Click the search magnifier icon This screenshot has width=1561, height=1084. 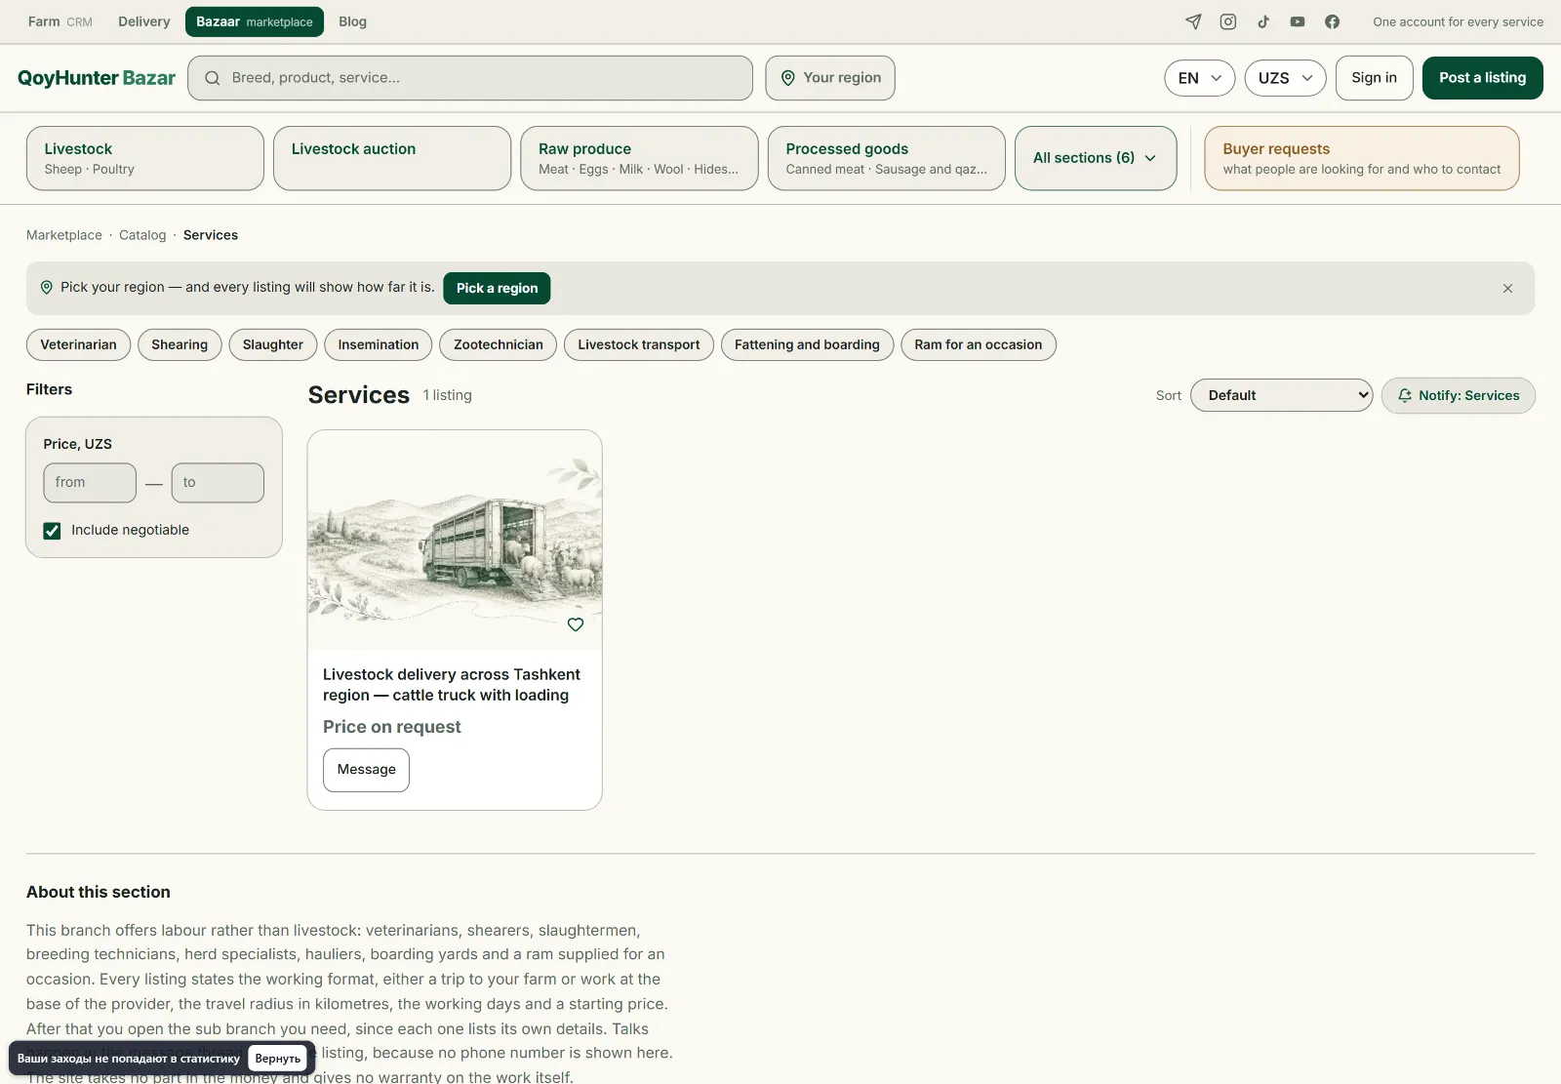point(212,78)
